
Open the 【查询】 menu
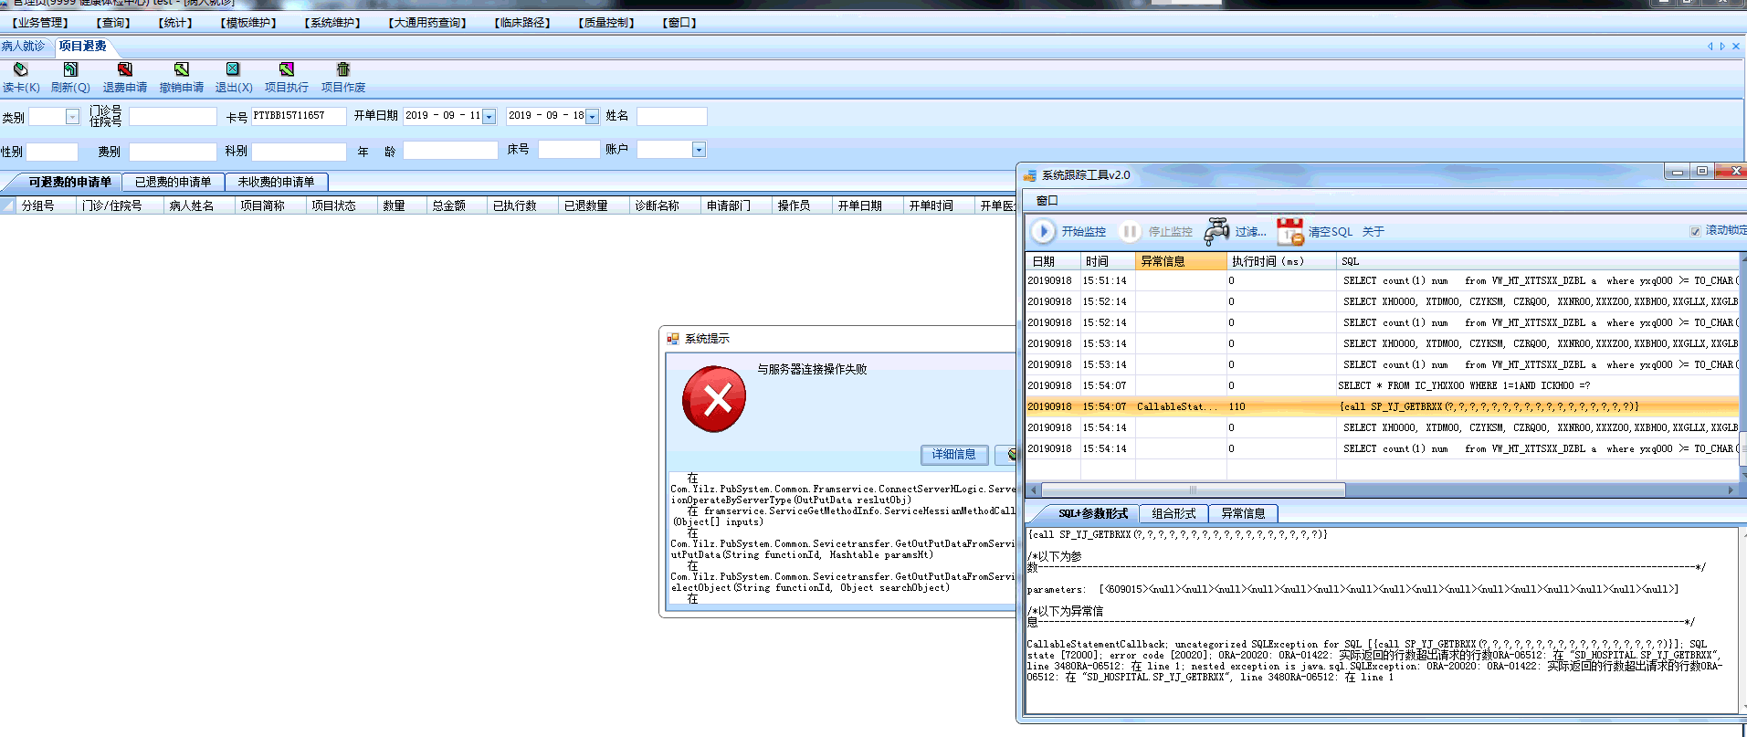pyautogui.click(x=113, y=23)
